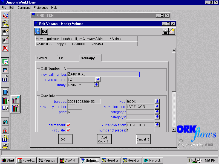Open the Command menu
The width and height of the screenshot is (219, 164).
(x=24, y=8)
